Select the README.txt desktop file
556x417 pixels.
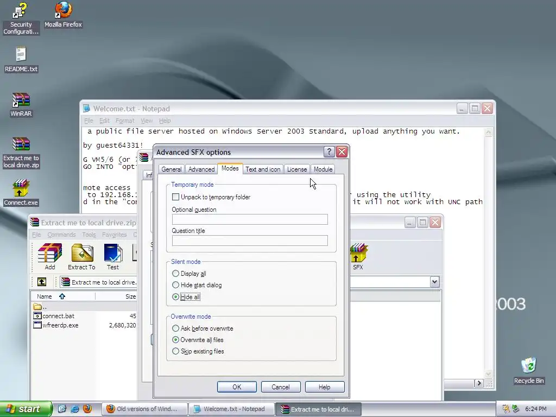point(21,60)
